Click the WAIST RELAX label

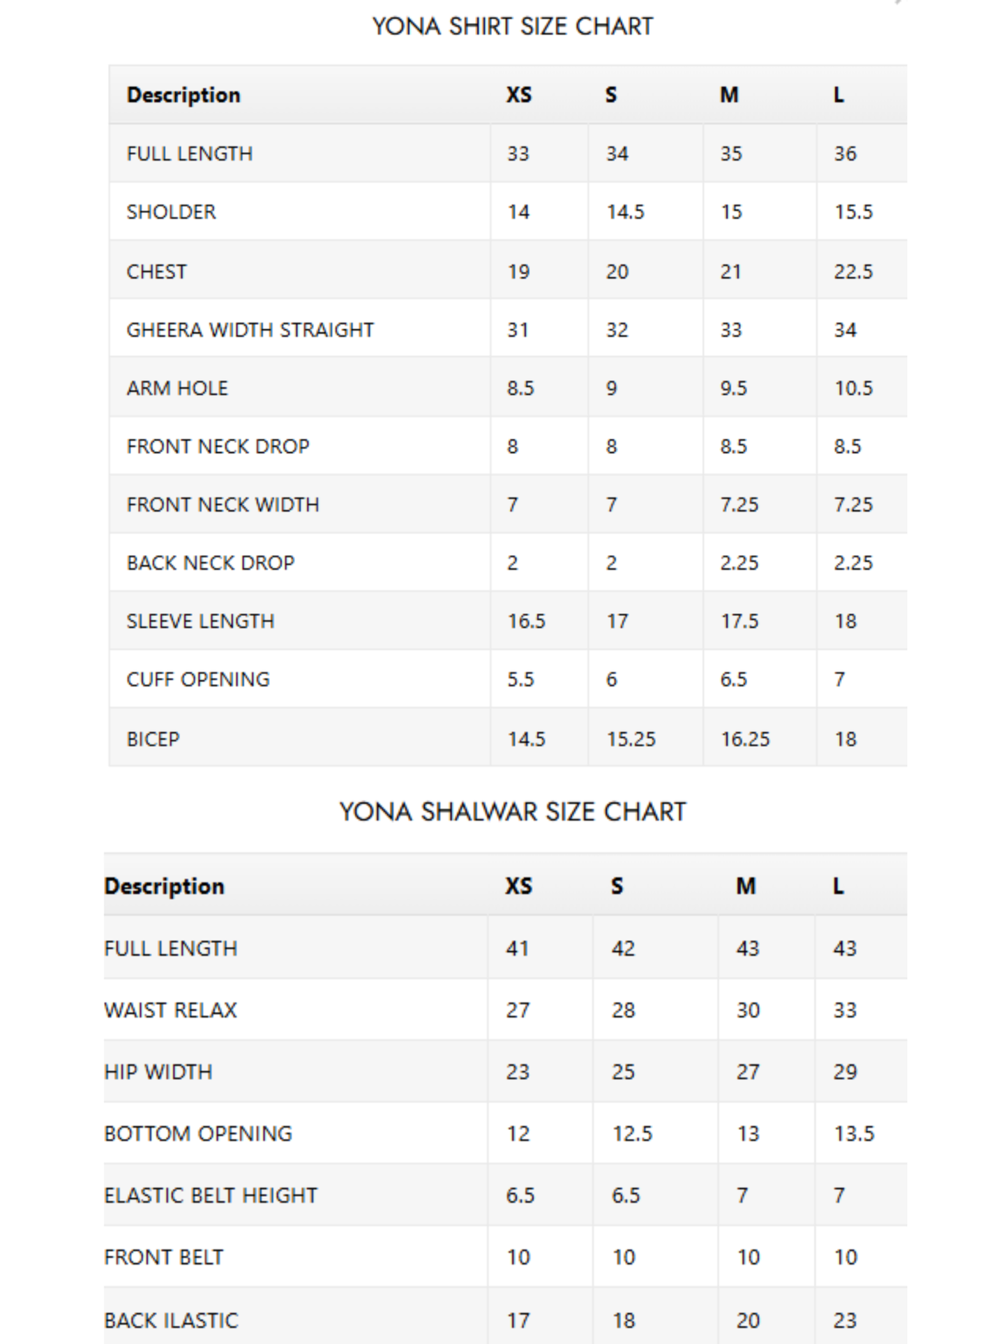tap(170, 1011)
